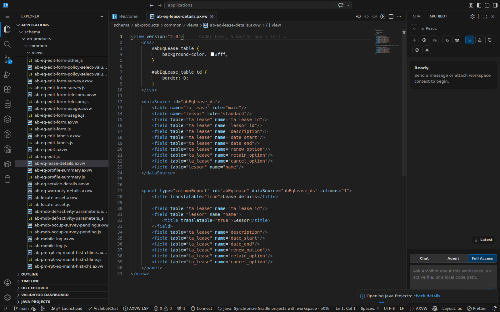Open the Manage gear in activity bar
500x312 pixels.
[x=7, y=298]
